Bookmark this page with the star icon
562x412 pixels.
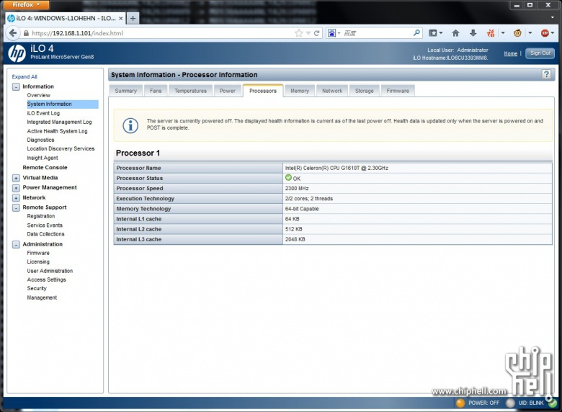point(298,33)
